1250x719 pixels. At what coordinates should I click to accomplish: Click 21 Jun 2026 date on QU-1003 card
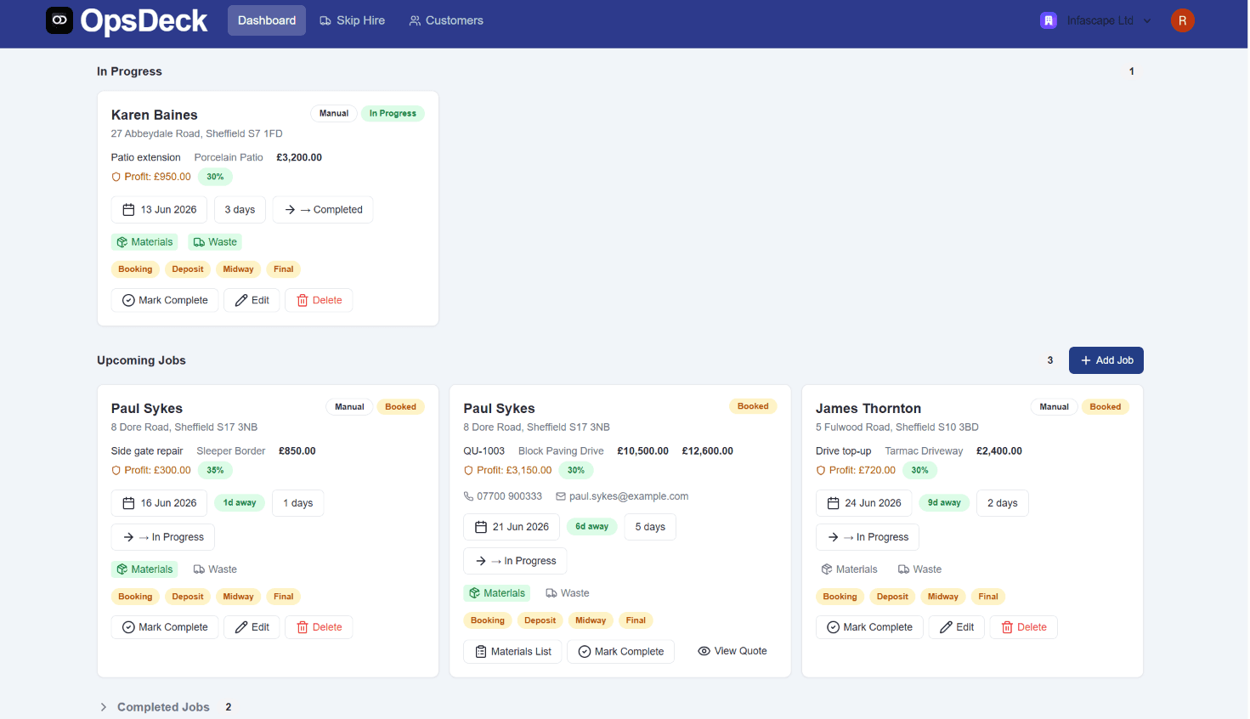[512, 527]
